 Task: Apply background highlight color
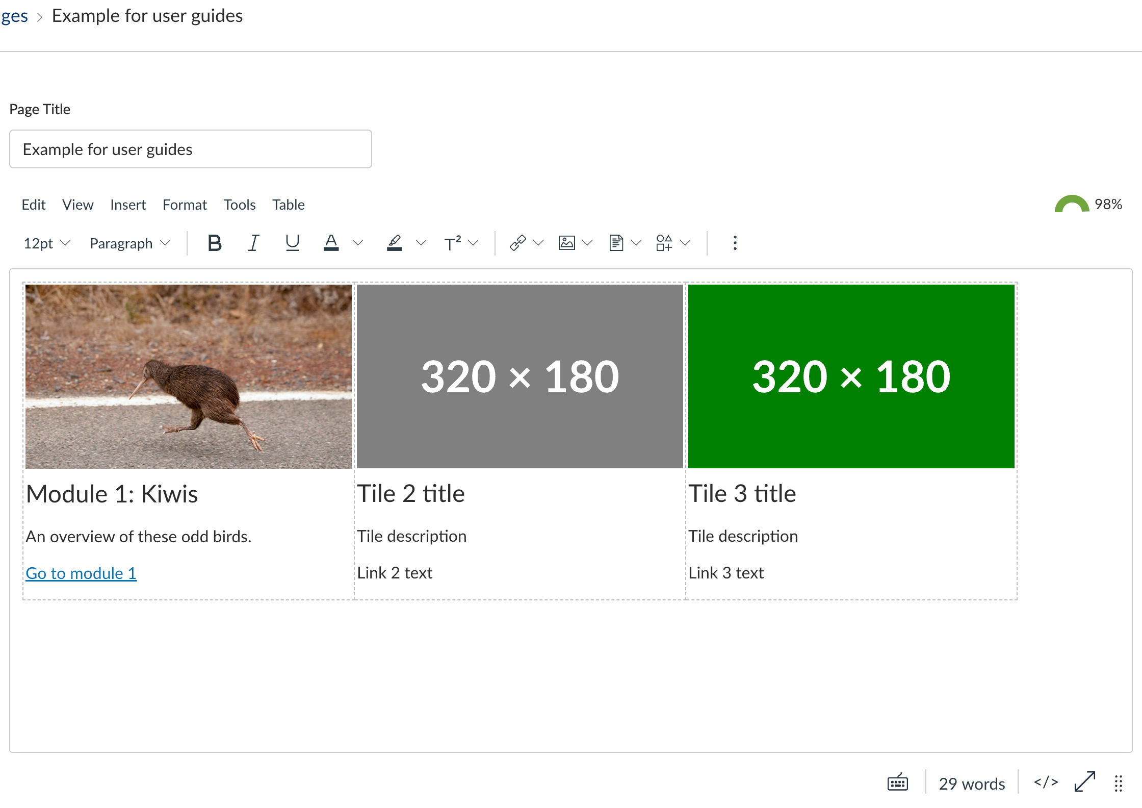coord(395,243)
